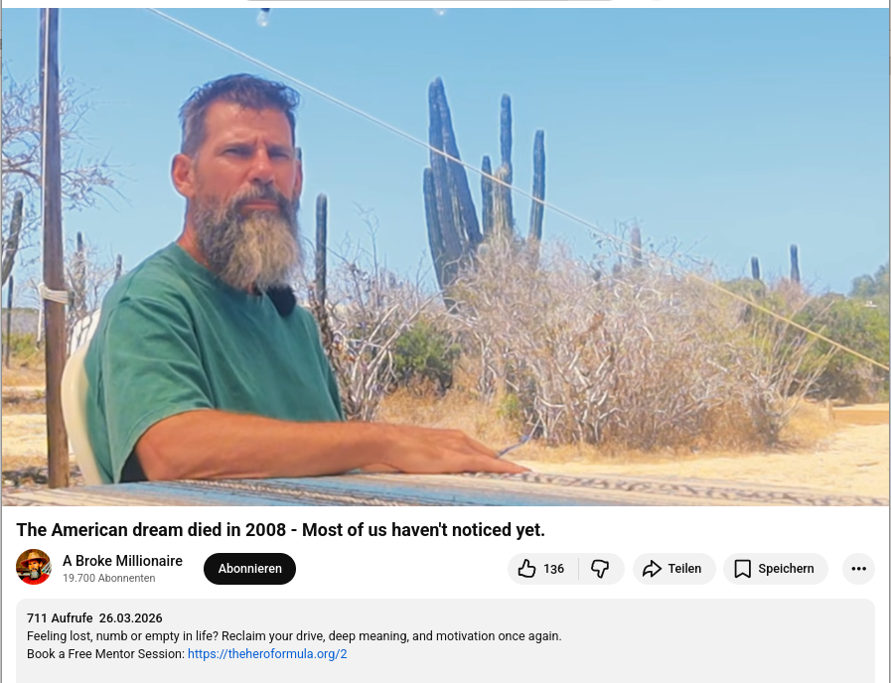Viewport: 891px width, 683px height.
Task: Open the theheroformula.org/2 link
Action: point(267,654)
